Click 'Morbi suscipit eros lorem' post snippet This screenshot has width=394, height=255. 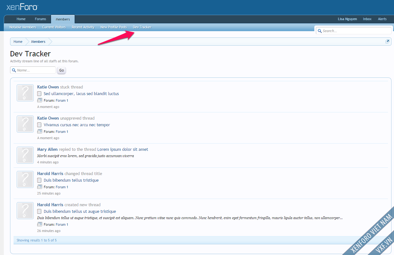tap(85, 156)
